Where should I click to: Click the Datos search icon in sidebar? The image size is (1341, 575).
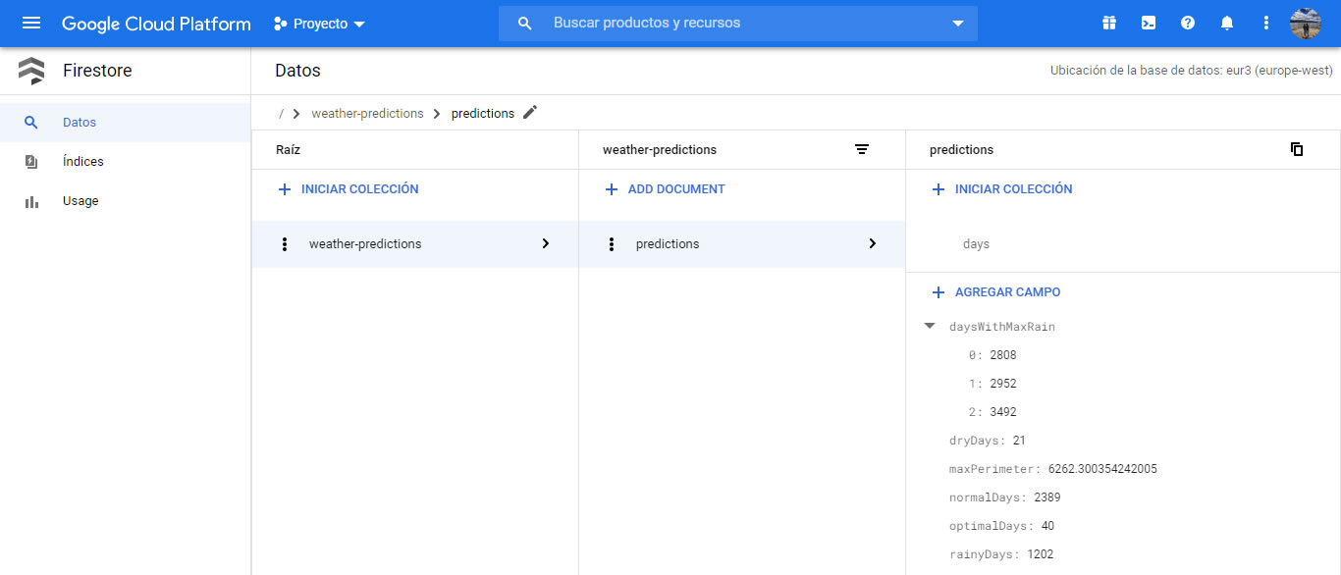(31, 123)
